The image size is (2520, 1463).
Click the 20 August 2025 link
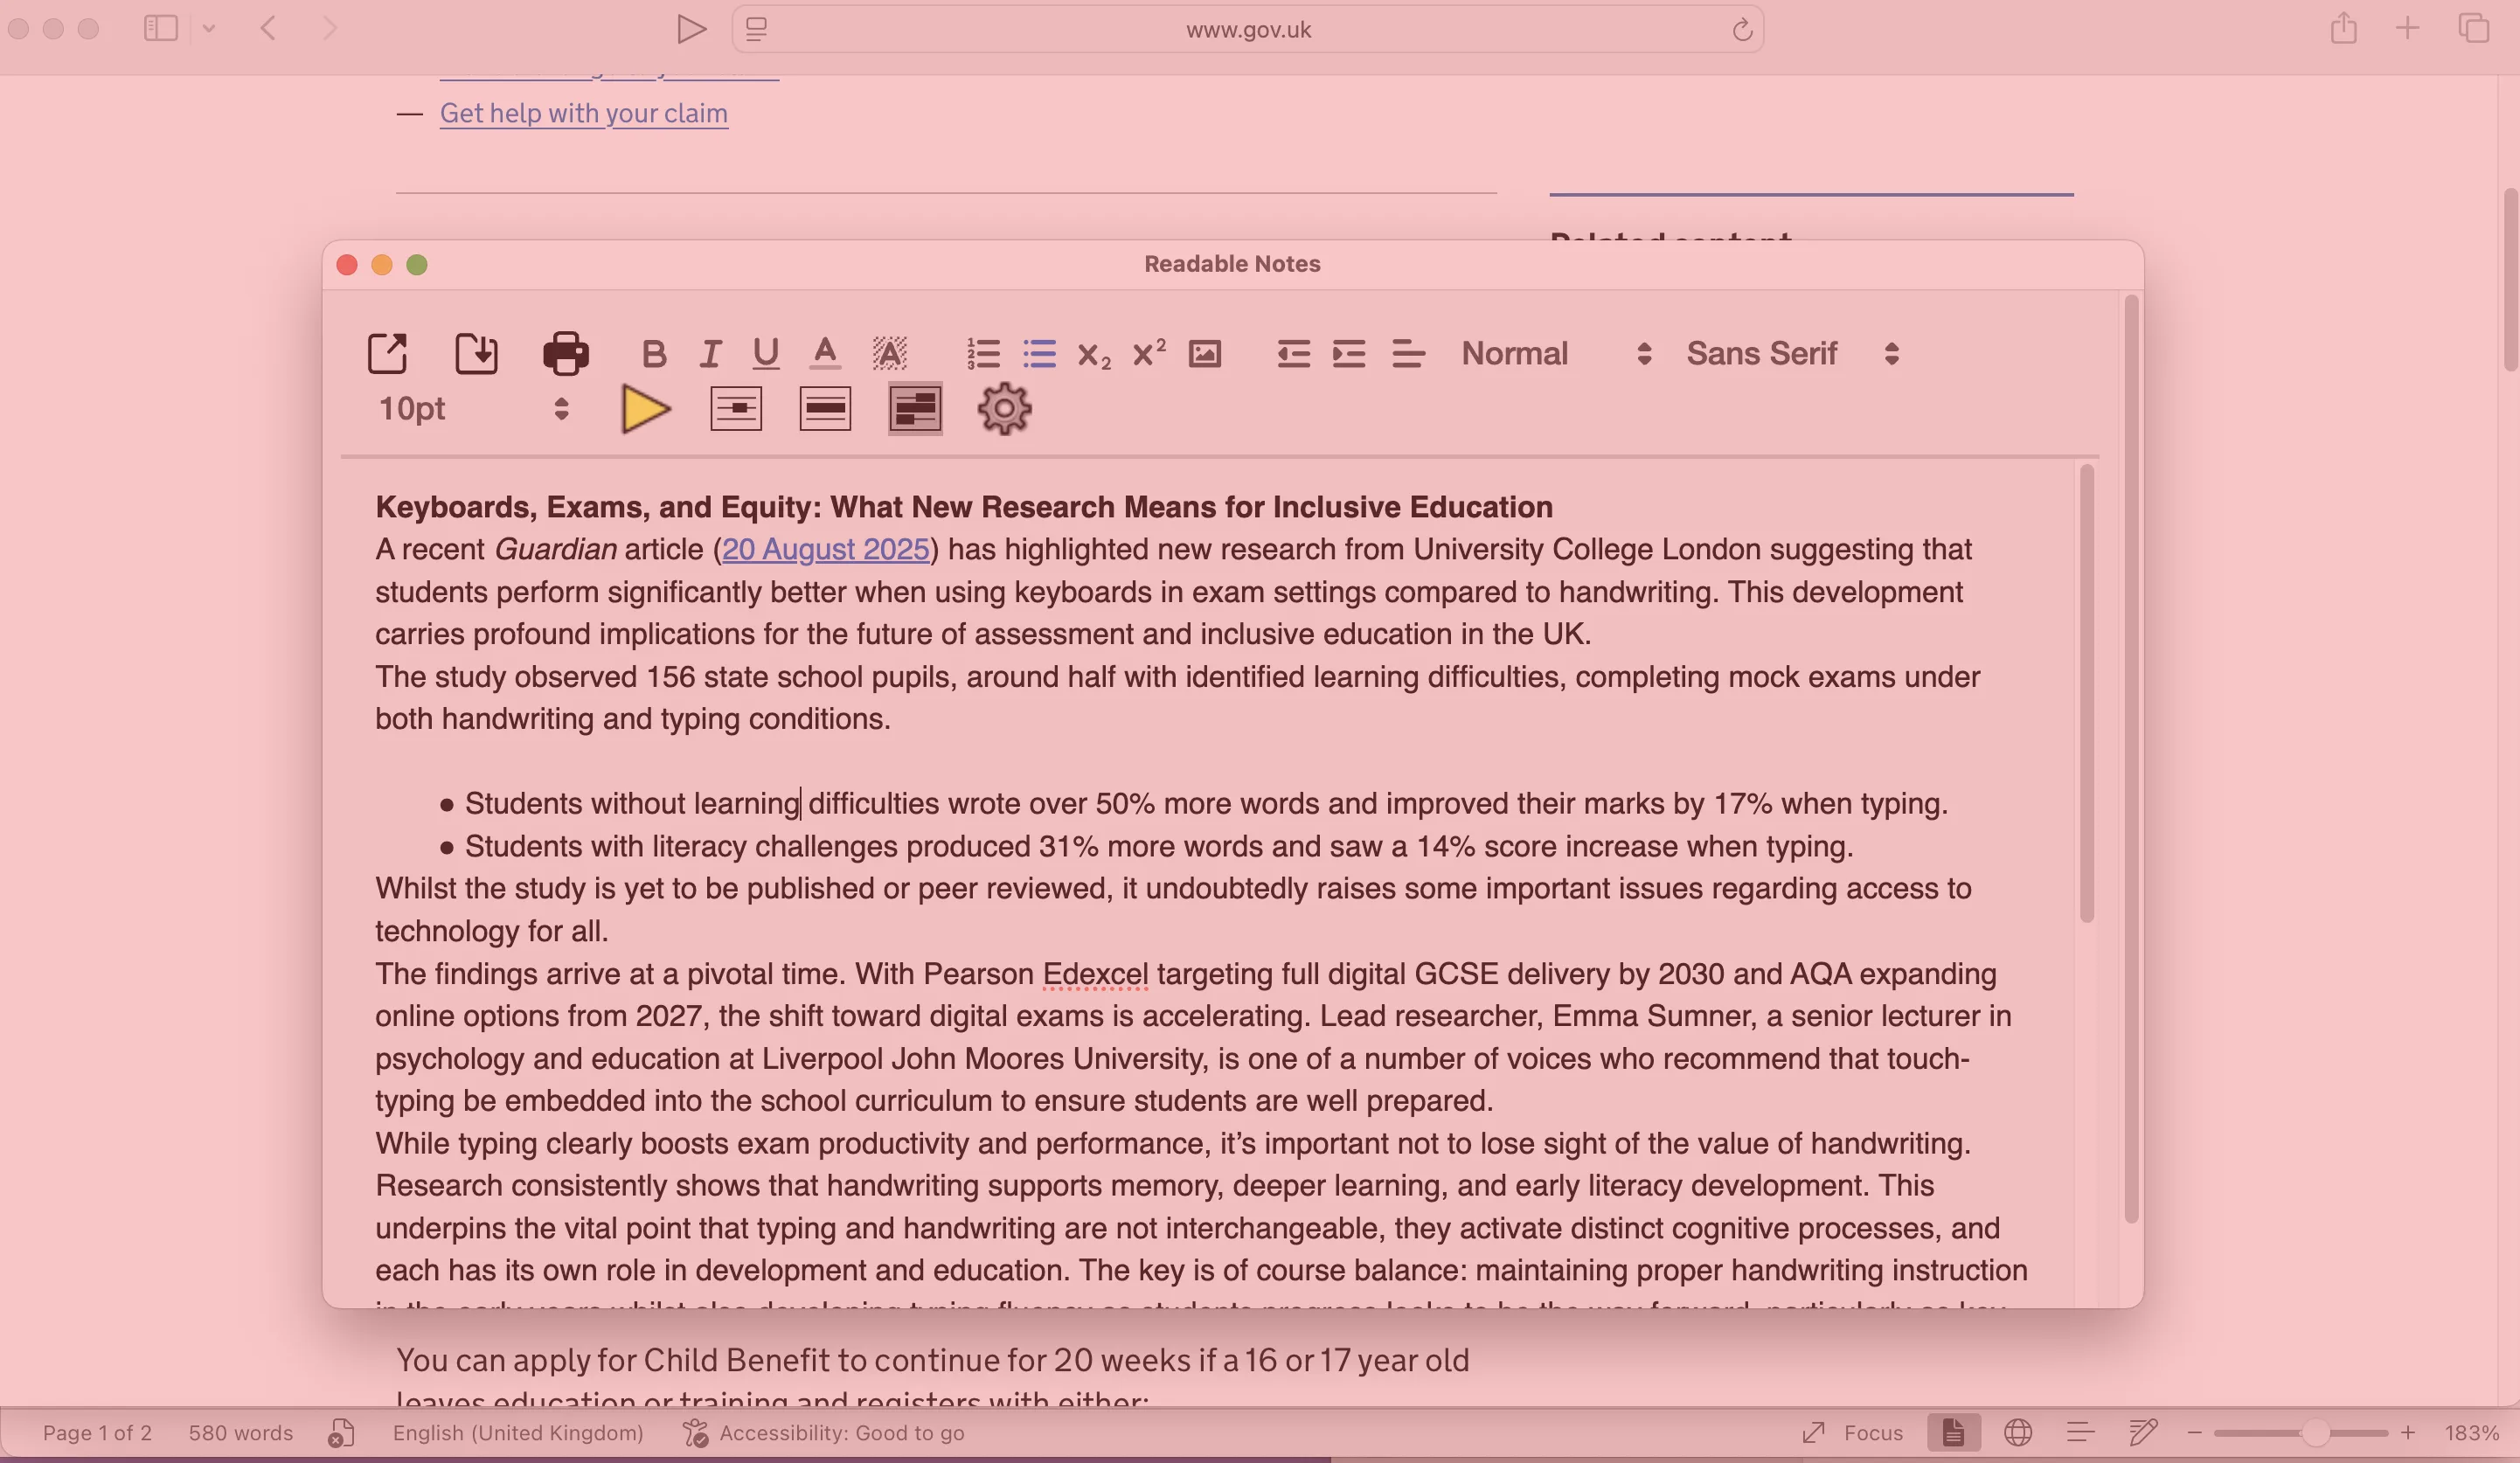[825, 549]
